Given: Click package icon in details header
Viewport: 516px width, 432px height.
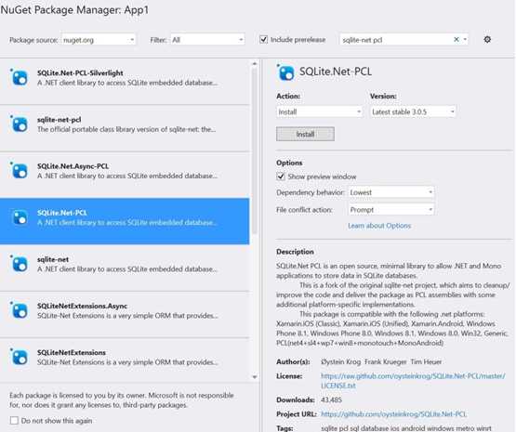Looking at the screenshot, I should pyautogui.click(x=285, y=72).
